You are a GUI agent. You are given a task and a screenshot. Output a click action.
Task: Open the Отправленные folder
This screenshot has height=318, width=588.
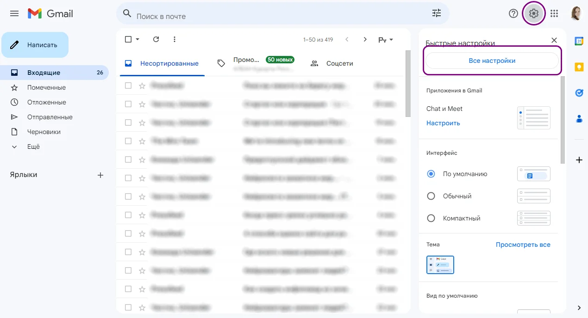pos(50,117)
